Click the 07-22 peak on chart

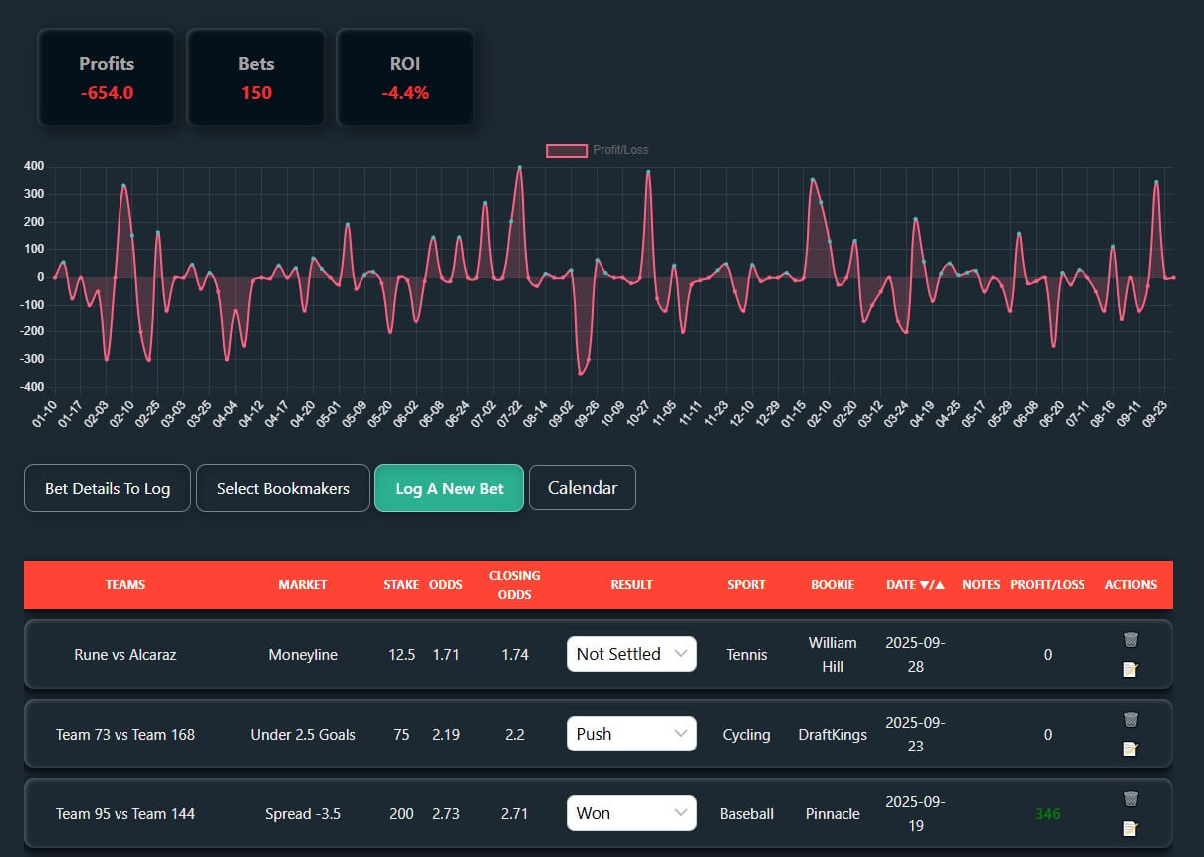520,168
